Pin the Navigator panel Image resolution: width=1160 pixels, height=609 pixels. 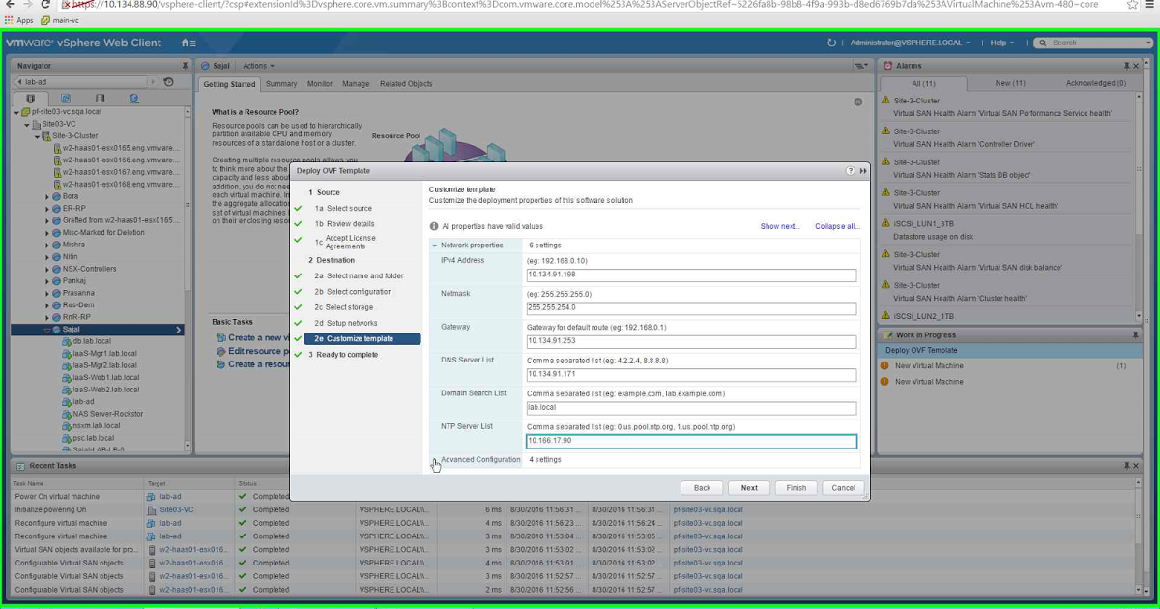tap(185, 65)
